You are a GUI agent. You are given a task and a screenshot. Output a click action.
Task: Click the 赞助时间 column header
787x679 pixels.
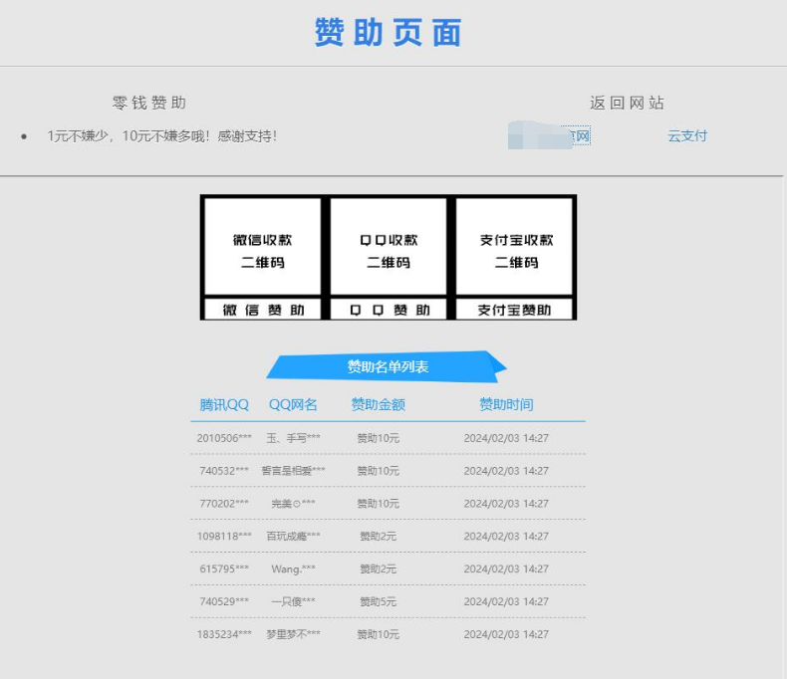tap(506, 404)
